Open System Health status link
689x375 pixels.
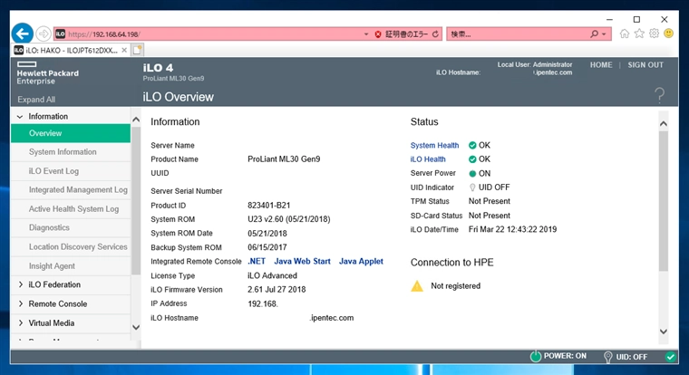pyautogui.click(x=434, y=145)
